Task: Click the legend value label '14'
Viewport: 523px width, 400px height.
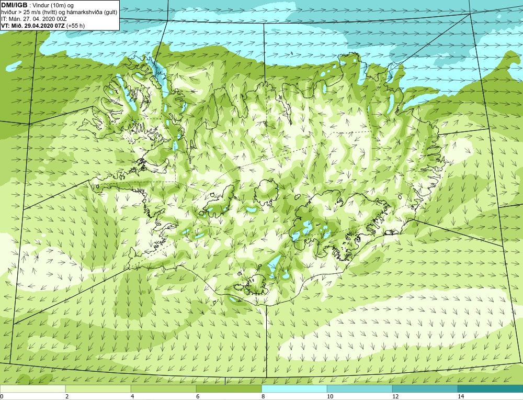Action: click(461, 396)
